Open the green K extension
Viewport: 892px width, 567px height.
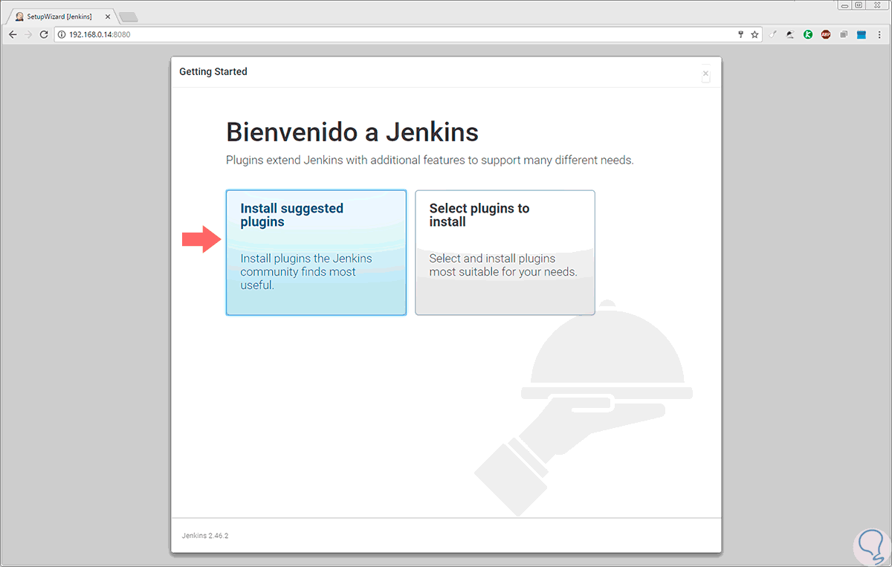click(x=808, y=34)
